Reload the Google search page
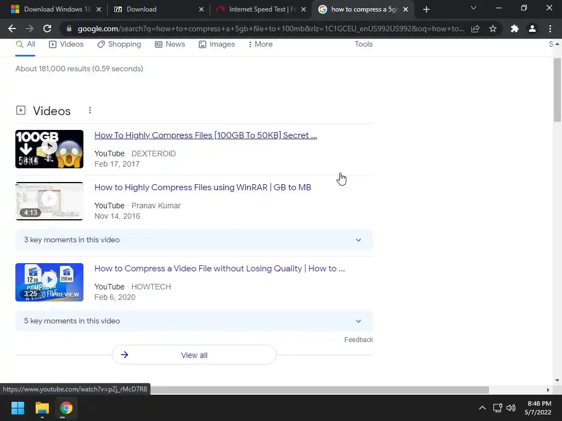This screenshot has height=421, width=562. coord(47,29)
